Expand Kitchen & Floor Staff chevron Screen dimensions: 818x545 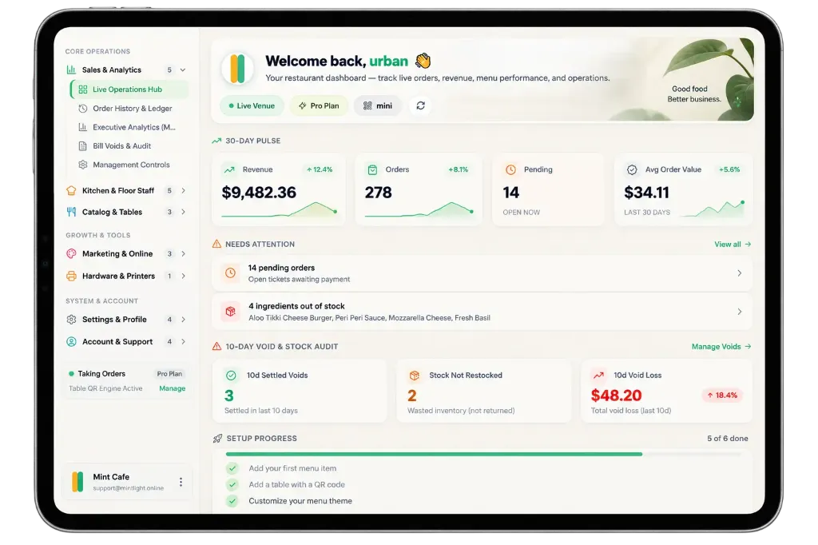(183, 190)
